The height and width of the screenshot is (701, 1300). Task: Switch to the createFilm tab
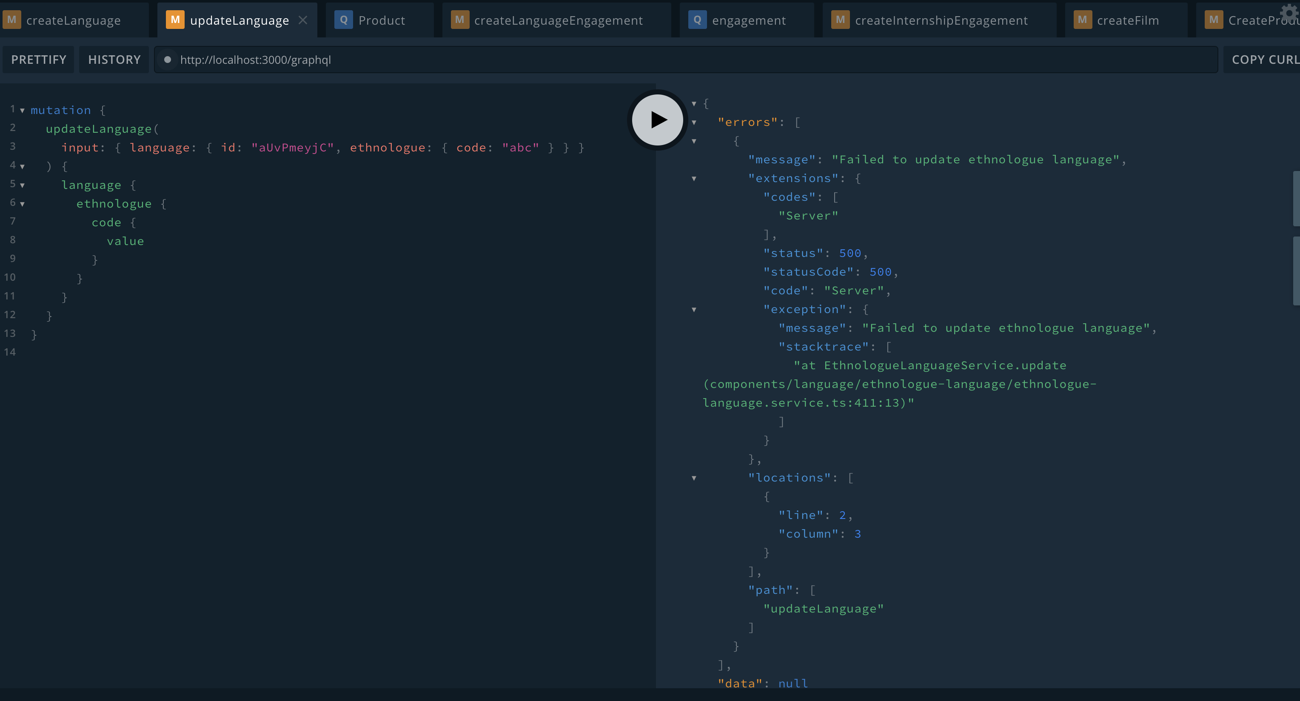coord(1127,20)
